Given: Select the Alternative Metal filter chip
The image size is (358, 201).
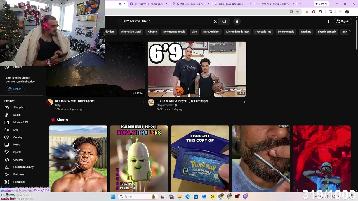Looking at the screenshot, I should tap(131, 32).
